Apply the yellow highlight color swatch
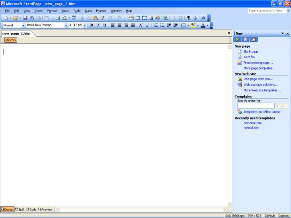 pos(193,26)
